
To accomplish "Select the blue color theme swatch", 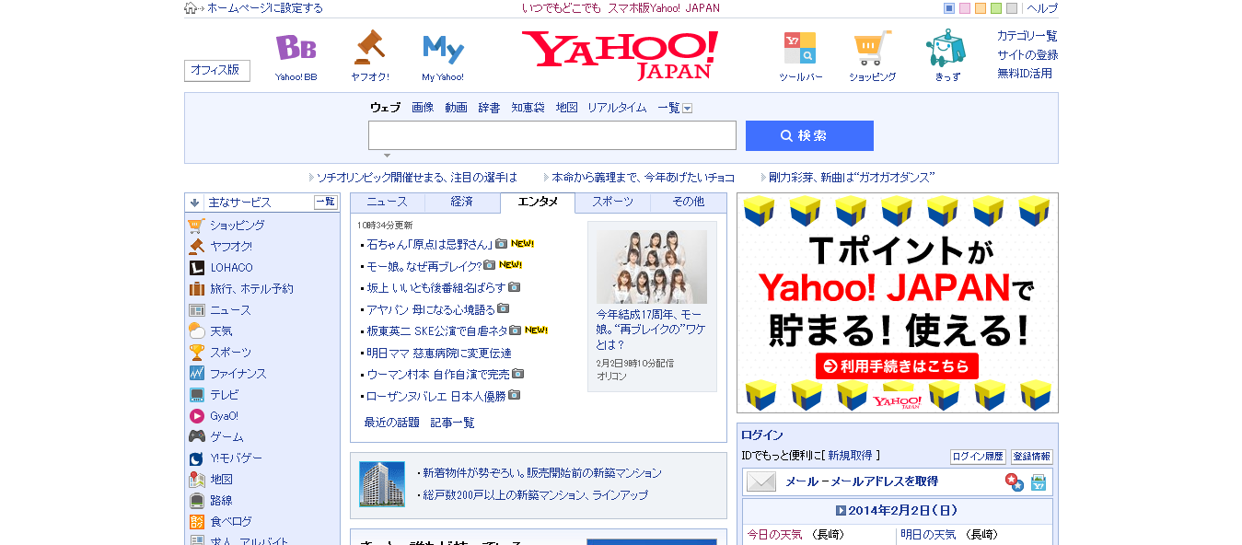I will (x=949, y=8).
